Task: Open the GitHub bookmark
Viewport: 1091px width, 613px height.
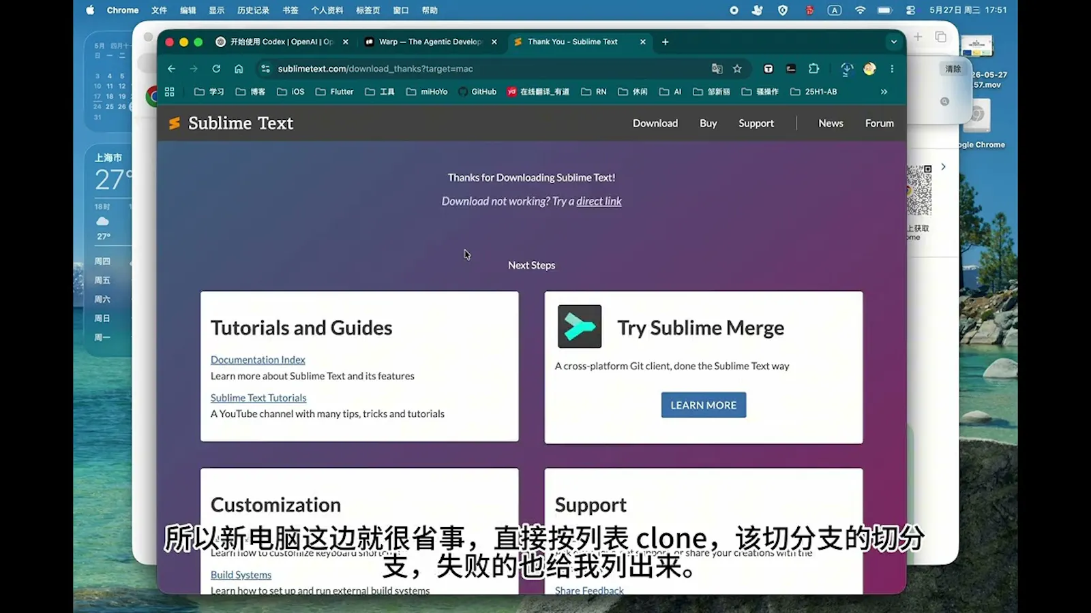Action: (477, 91)
